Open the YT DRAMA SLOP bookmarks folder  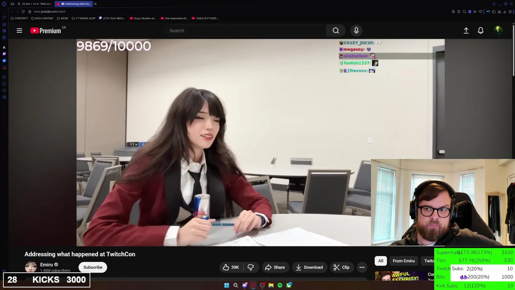(x=84, y=18)
